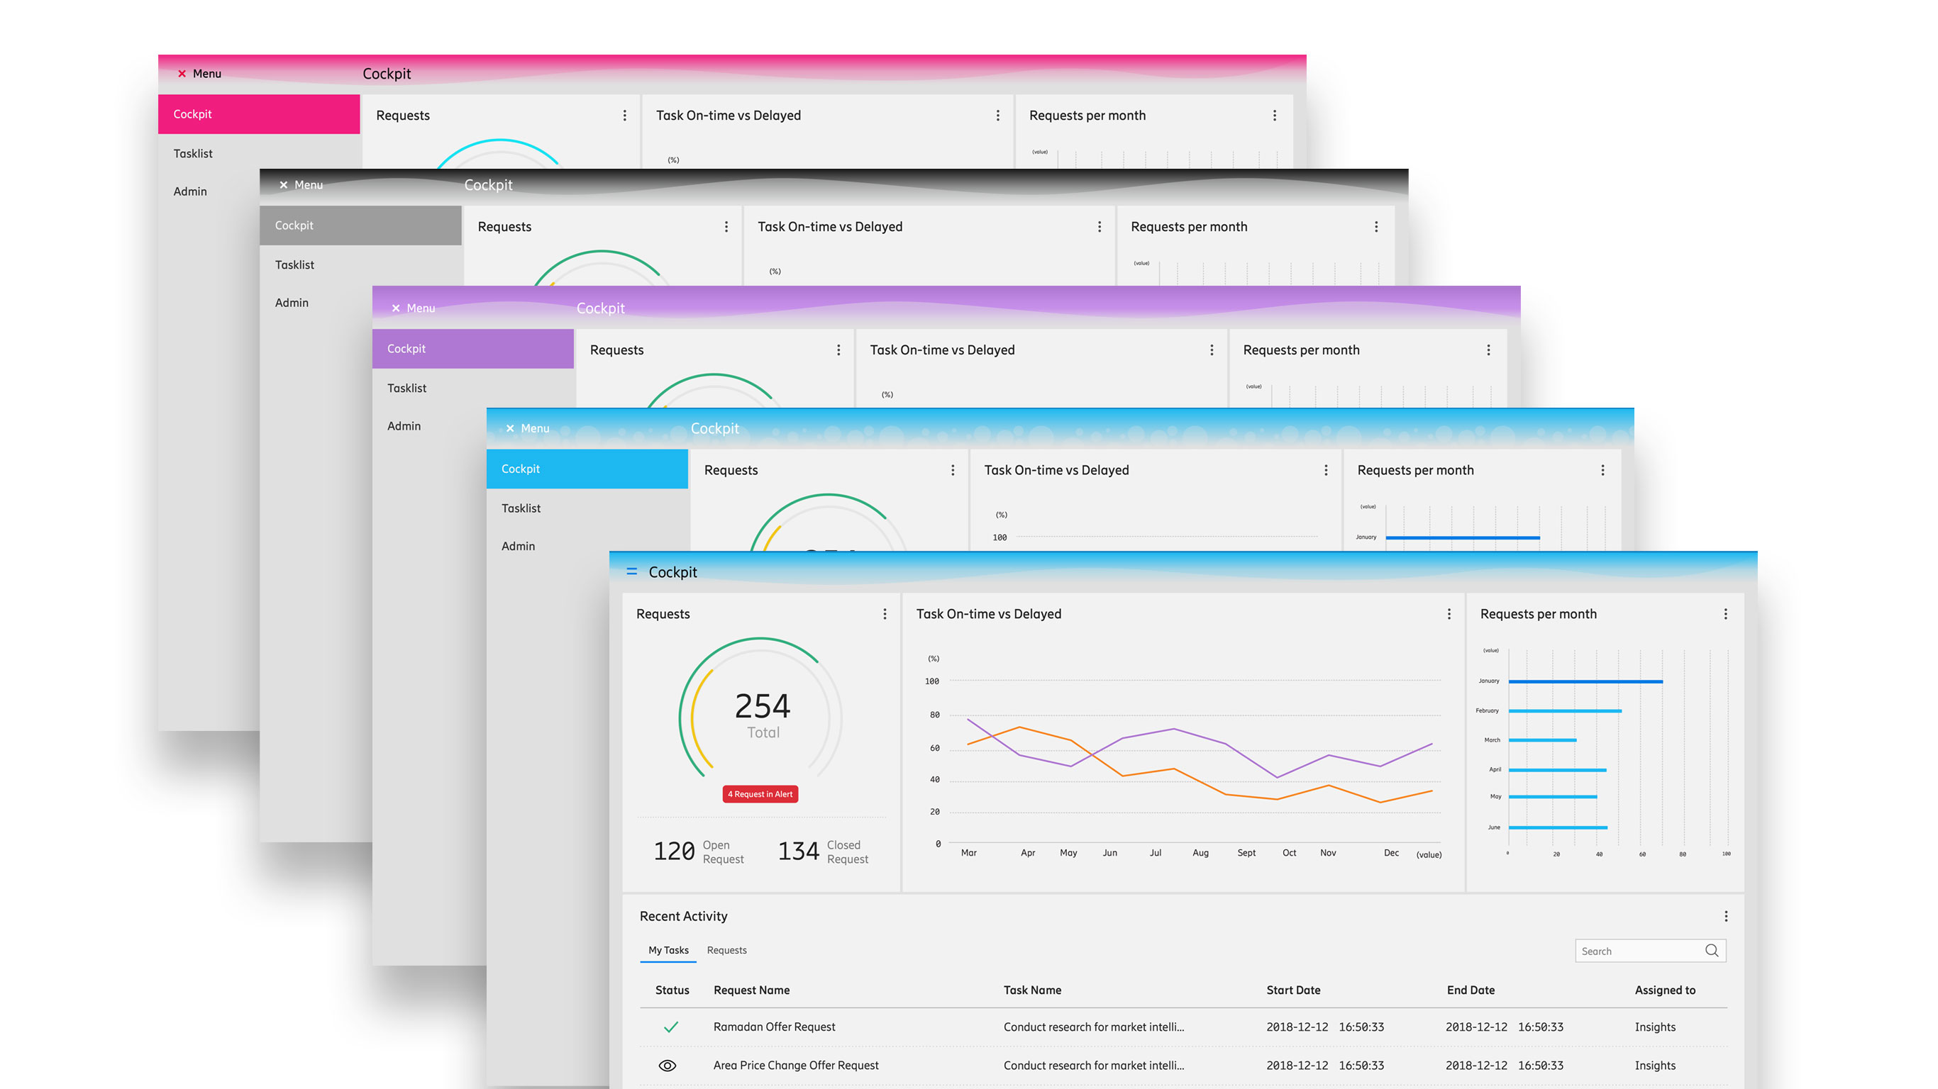Open the Recent Activity panel three-dot menu
This screenshot has width=1938, height=1089.
coord(1726,916)
